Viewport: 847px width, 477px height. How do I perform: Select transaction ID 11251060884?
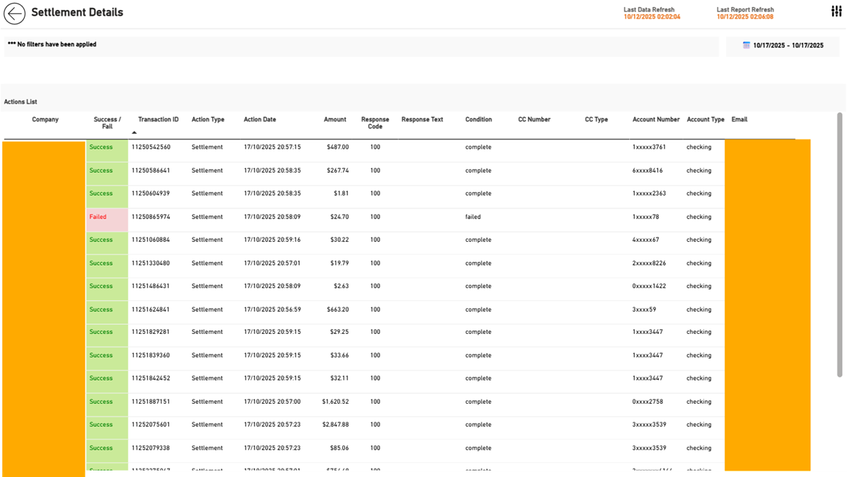151,240
